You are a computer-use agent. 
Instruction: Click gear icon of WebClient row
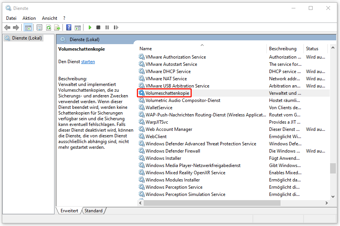(141, 136)
